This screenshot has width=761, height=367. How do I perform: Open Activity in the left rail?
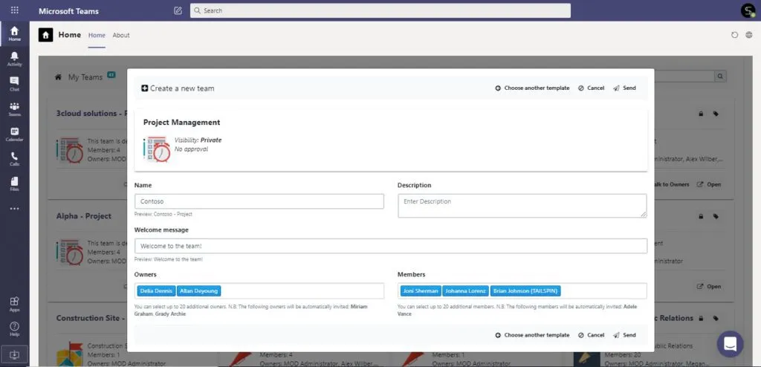15,59
